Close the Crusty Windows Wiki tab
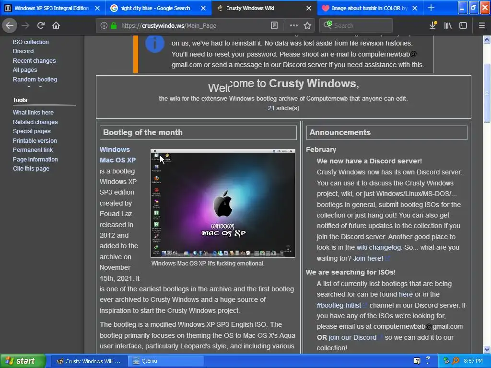This screenshot has height=368, width=491. 309,8
